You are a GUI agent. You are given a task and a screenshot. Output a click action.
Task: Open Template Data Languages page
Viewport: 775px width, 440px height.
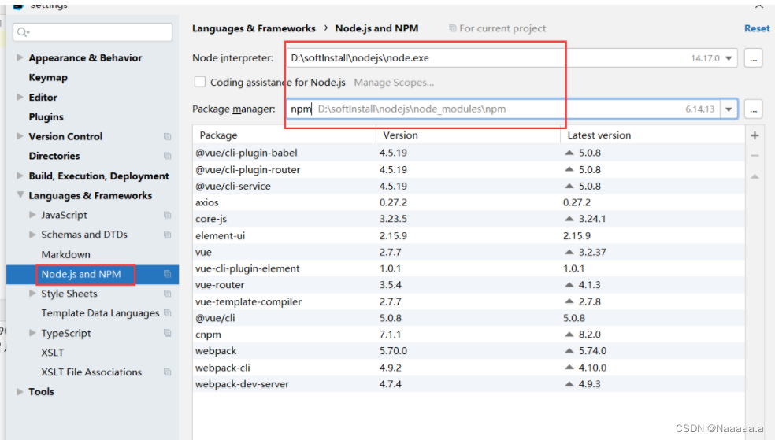[100, 313]
